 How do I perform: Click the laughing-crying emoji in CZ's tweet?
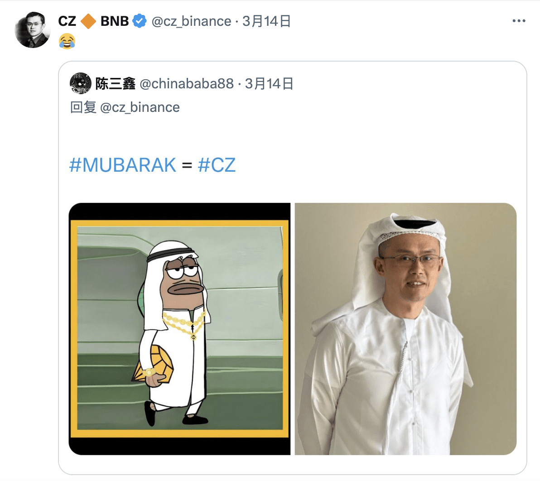click(x=67, y=41)
